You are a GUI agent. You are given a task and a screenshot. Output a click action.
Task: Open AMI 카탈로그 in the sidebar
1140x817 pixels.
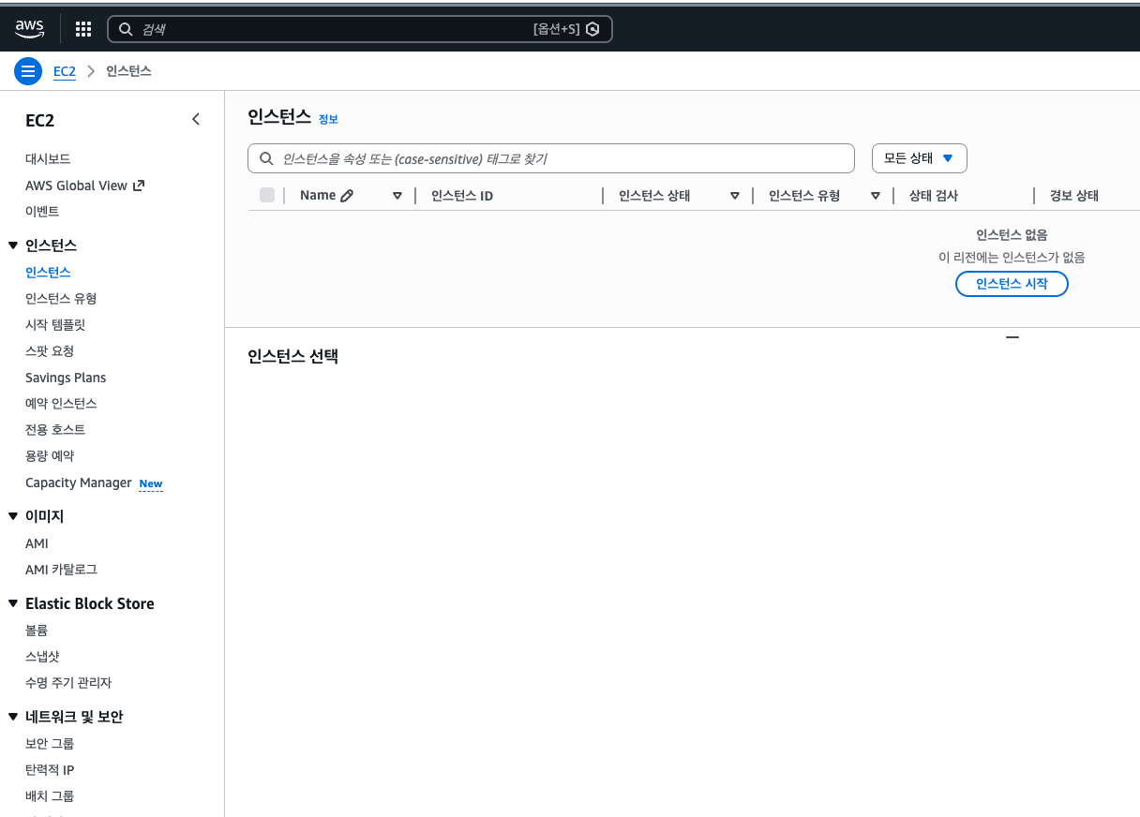(61, 570)
